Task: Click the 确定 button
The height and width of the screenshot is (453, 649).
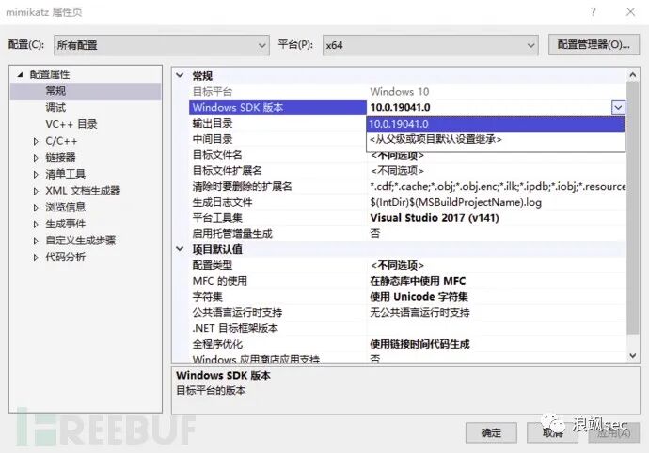Action: point(491,432)
